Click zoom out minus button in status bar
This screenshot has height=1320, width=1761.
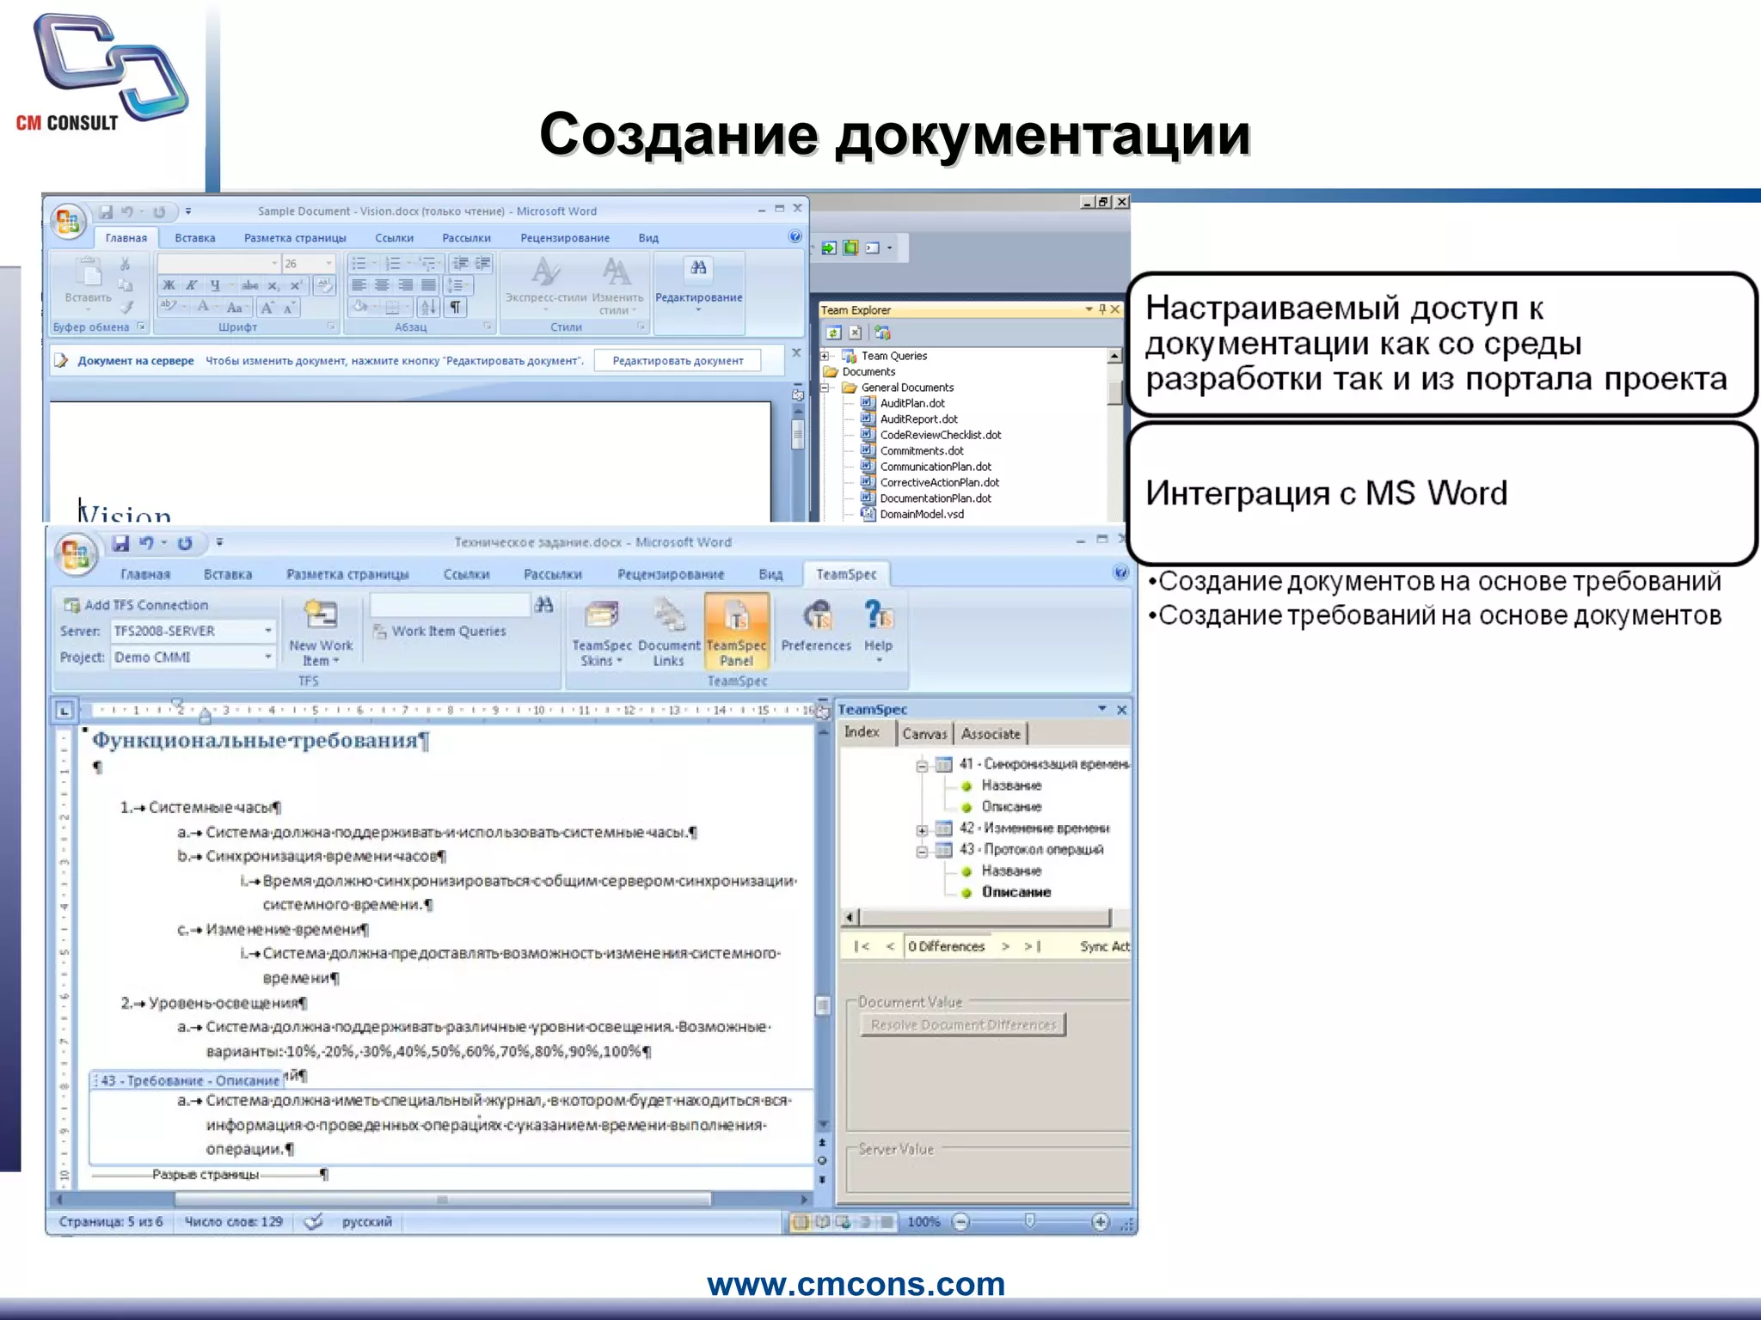tap(961, 1222)
